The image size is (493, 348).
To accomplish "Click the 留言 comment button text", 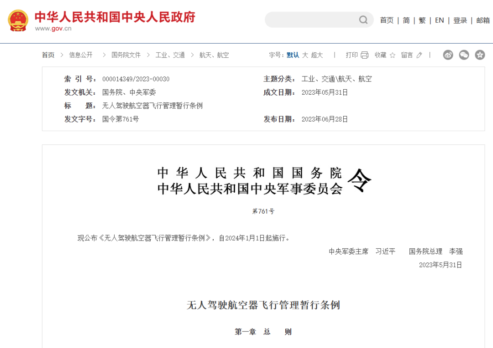I will pos(407,55).
